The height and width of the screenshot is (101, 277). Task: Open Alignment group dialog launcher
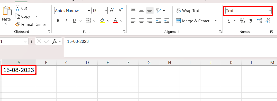[220, 32]
